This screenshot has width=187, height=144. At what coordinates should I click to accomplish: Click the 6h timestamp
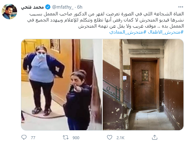click(80, 7)
